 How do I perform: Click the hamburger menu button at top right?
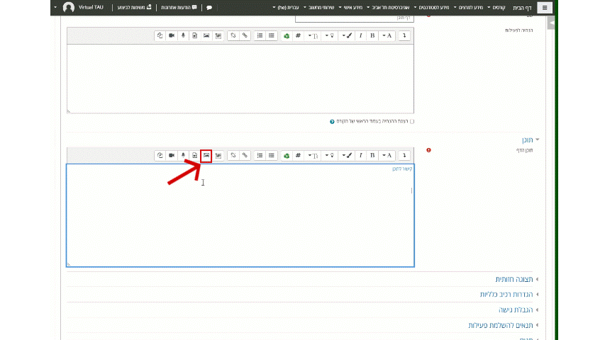click(x=545, y=7)
